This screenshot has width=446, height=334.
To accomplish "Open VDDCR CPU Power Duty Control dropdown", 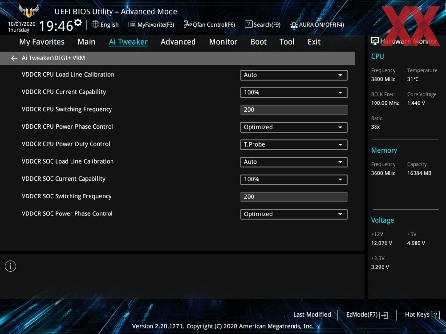I will coord(294,144).
